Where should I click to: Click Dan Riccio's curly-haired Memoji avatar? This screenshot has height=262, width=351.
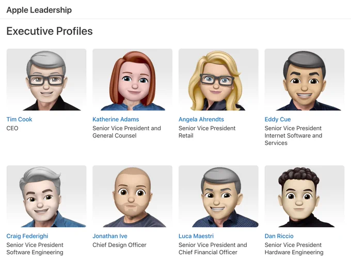point(305,196)
